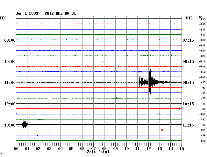
Task: Select the DC offset value -93
Action: click(x=203, y=119)
